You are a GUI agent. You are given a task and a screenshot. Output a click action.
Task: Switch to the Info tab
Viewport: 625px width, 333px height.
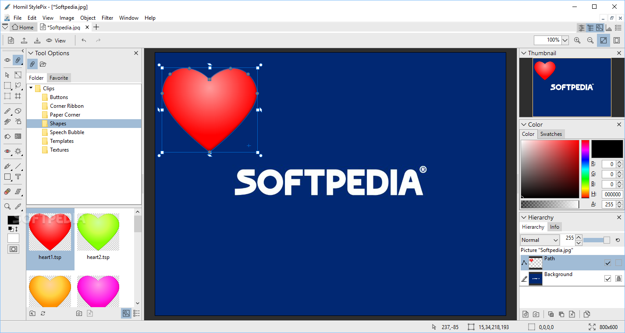tap(554, 227)
